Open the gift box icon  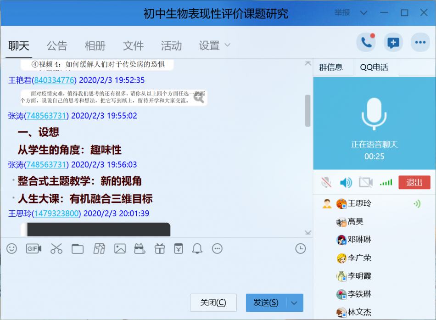point(159,248)
